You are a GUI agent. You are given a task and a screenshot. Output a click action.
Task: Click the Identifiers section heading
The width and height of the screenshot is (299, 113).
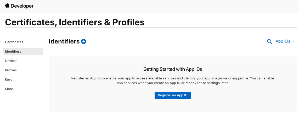tap(64, 41)
